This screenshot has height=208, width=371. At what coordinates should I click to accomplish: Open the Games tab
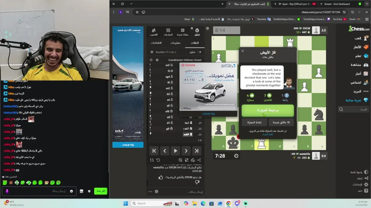(x=168, y=32)
